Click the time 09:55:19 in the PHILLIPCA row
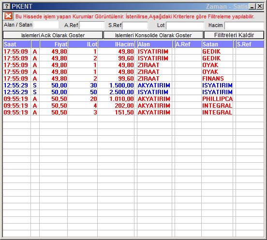Viewport: 267px width, 240px height. pyautogui.click(x=15, y=99)
